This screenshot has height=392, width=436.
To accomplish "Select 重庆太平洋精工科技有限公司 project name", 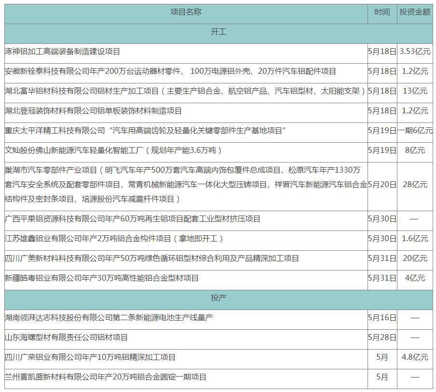I will pyautogui.click(x=146, y=131).
